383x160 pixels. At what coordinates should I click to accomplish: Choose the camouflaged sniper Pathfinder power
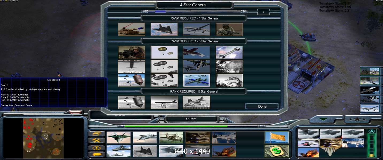[x=131, y=53]
